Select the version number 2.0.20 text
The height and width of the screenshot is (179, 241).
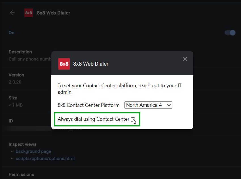[15, 82]
